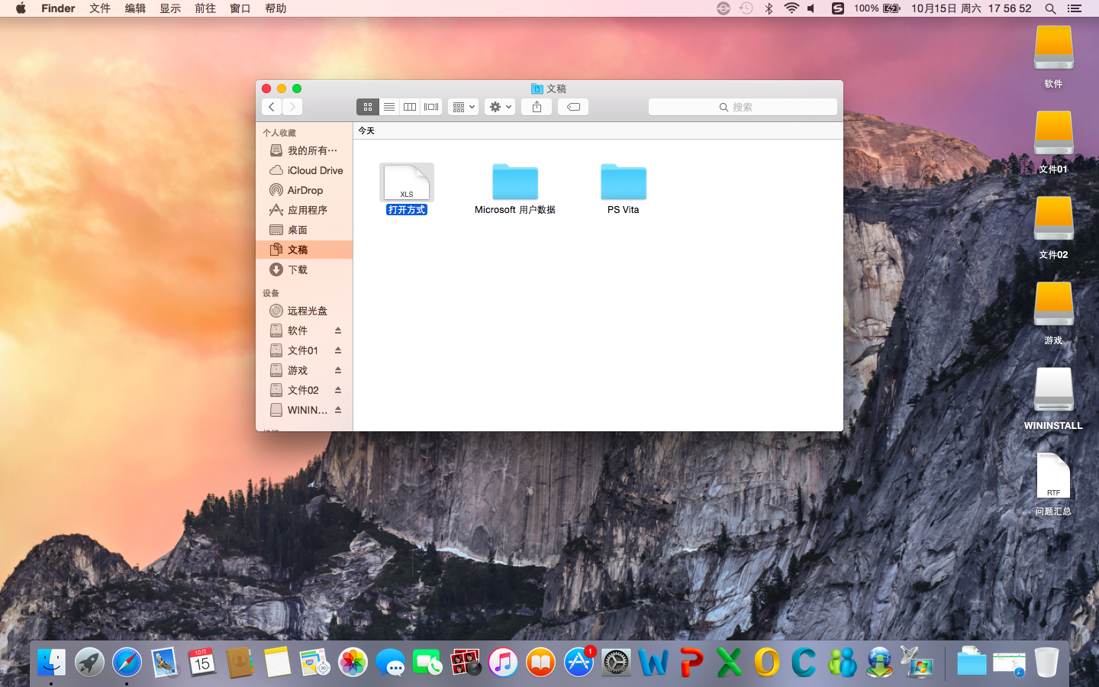The width and height of the screenshot is (1099, 687).
Task: Open 应用程序 in the sidebar
Action: pyautogui.click(x=304, y=210)
